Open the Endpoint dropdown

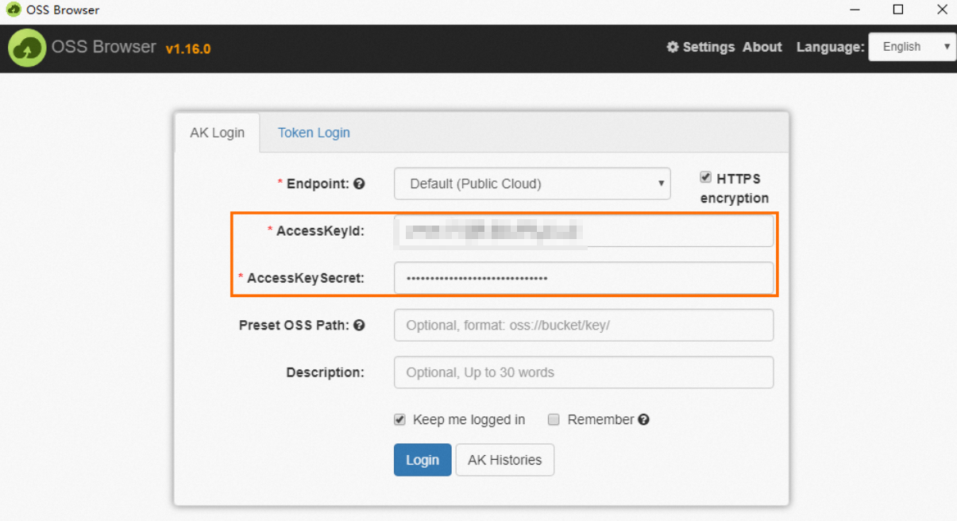tap(532, 183)
